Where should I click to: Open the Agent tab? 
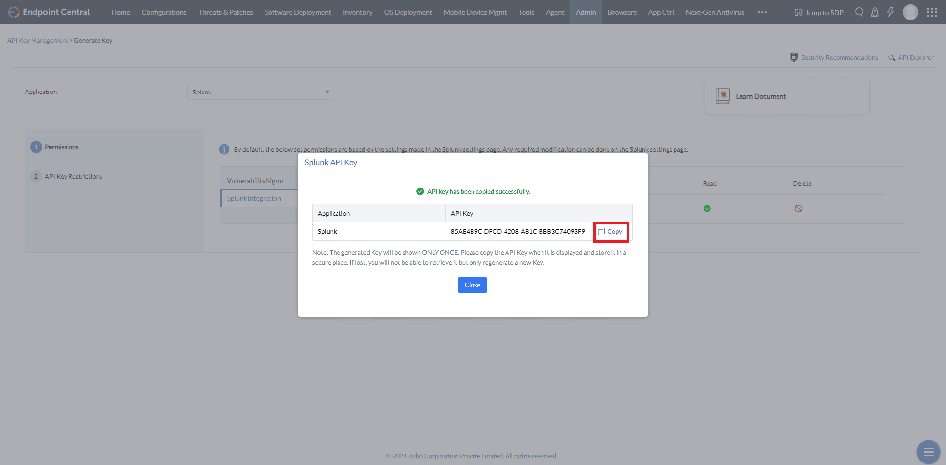click(x=555, y=12)
